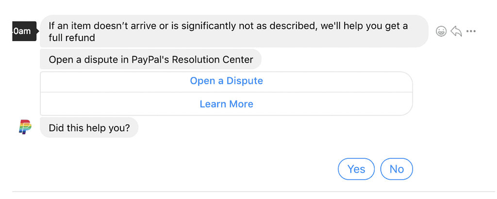Follow the Learn More link
Image resolution: width=497 pixels, height=199 pixels.
tap(226, 104)
